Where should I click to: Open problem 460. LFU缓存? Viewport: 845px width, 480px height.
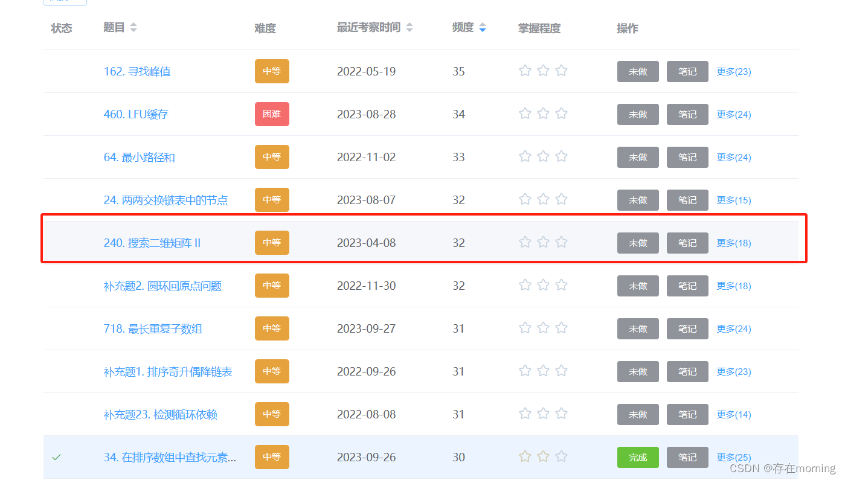(136, 114)
